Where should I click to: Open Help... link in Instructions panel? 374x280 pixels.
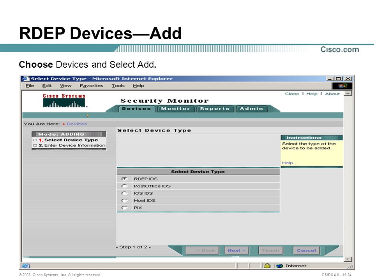pos(290,163)
